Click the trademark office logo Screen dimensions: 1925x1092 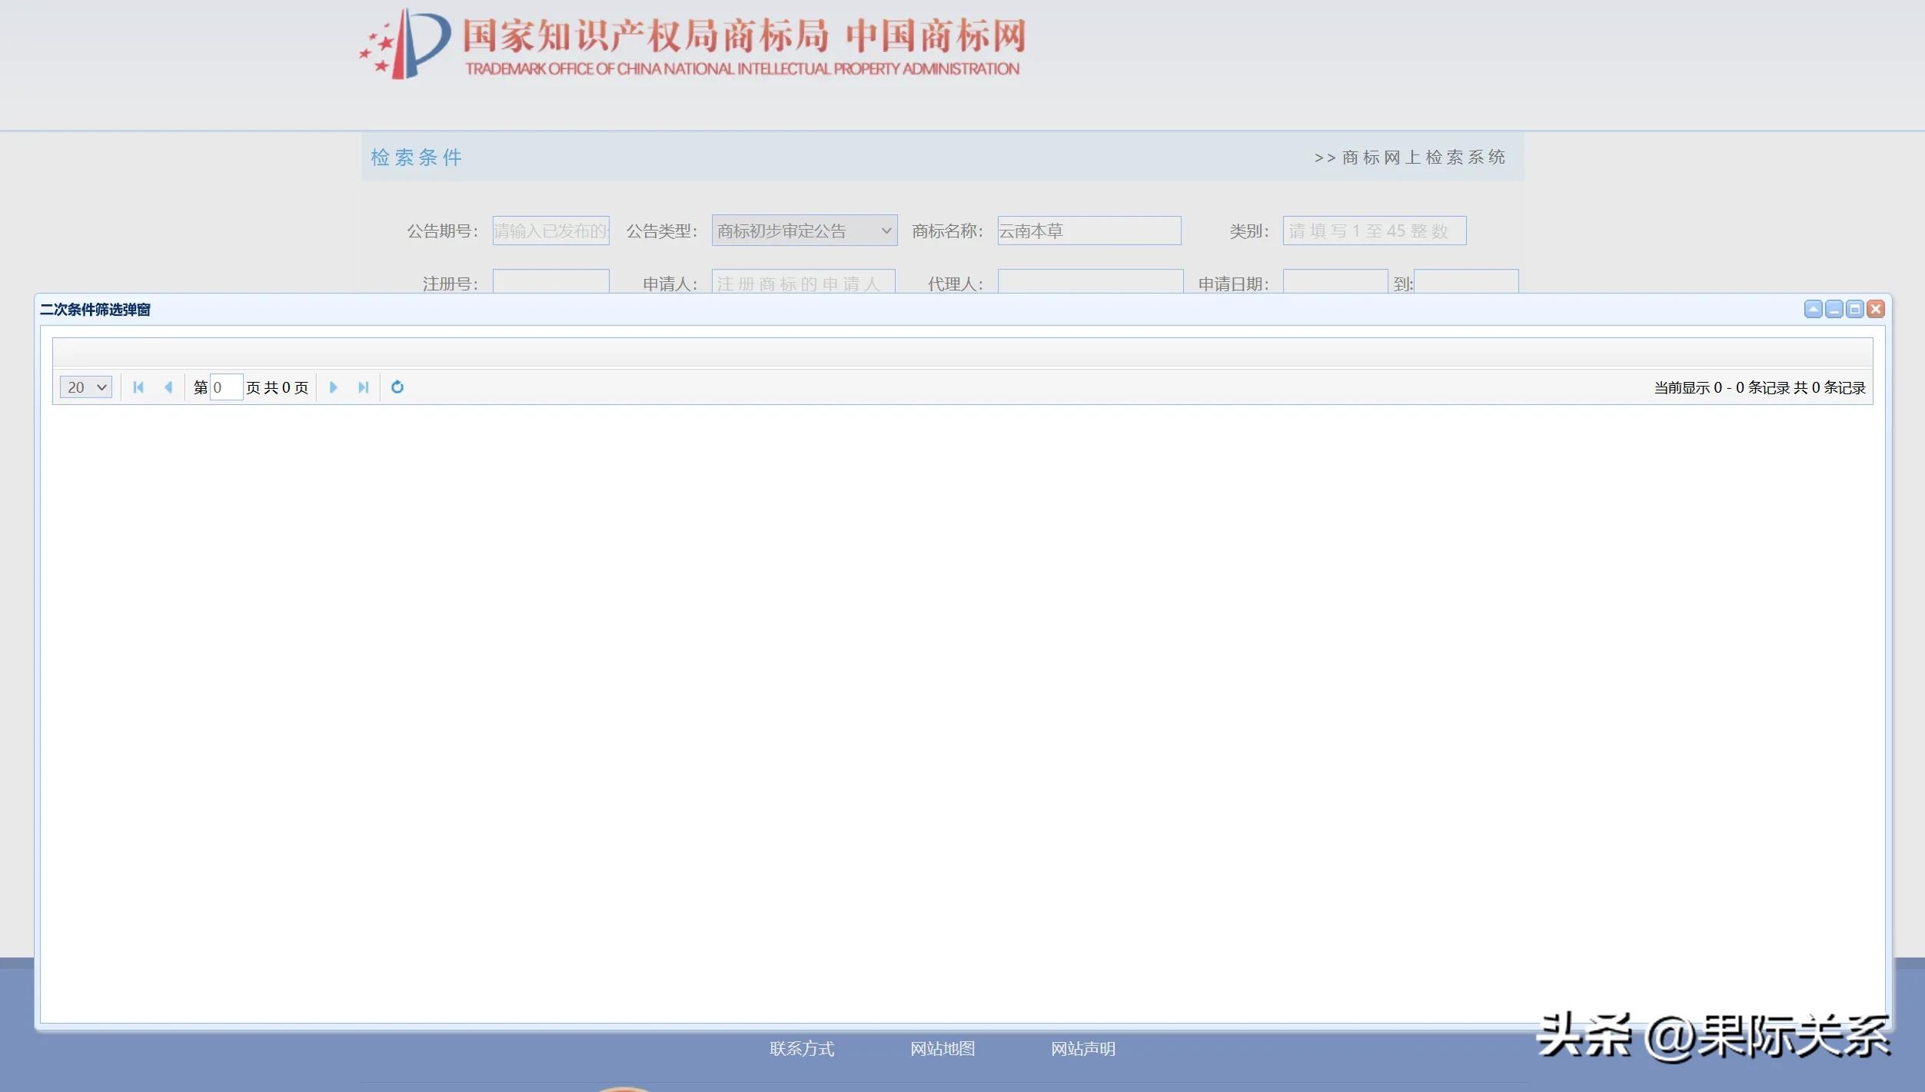coord(692,42)
